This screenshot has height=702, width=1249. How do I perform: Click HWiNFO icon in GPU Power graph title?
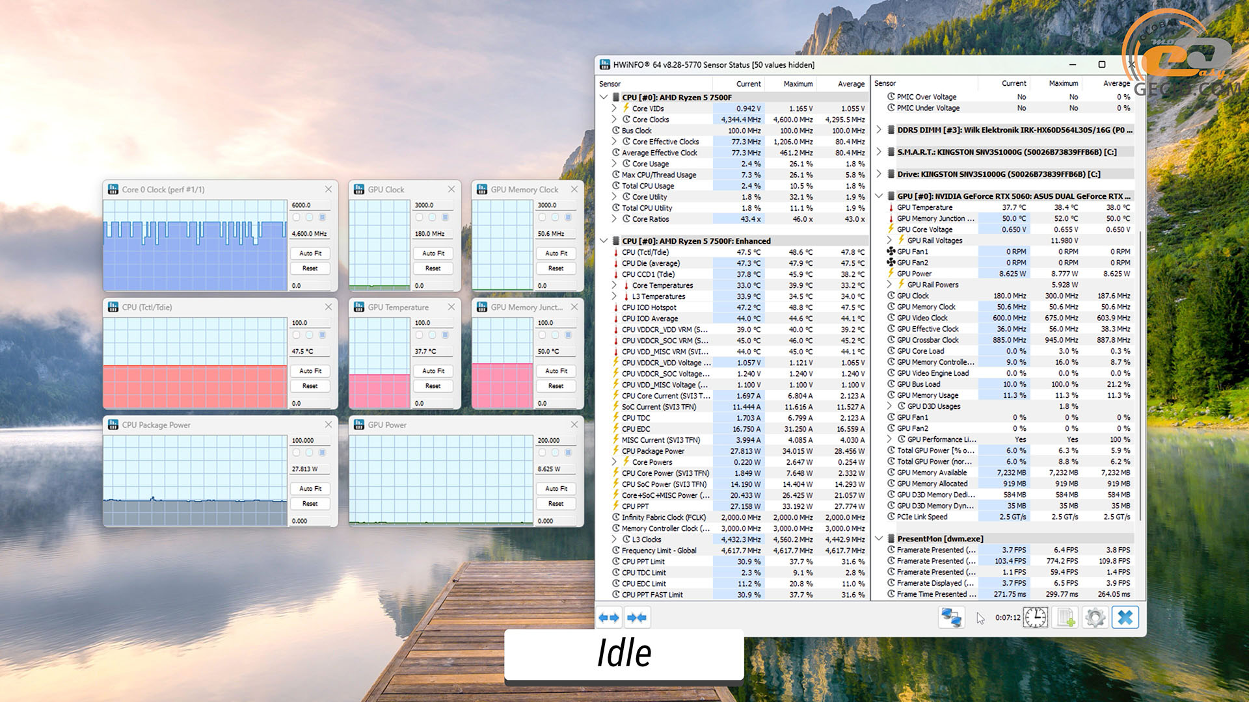pos(358,425)
